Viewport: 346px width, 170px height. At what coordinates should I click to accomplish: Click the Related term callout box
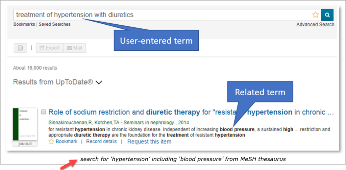click(260, 92)
